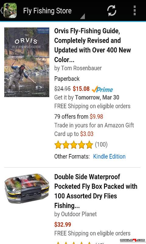Tap the author name Tom Rosenbauer
The width and height of the screenshot is (146, 244).
82,68
